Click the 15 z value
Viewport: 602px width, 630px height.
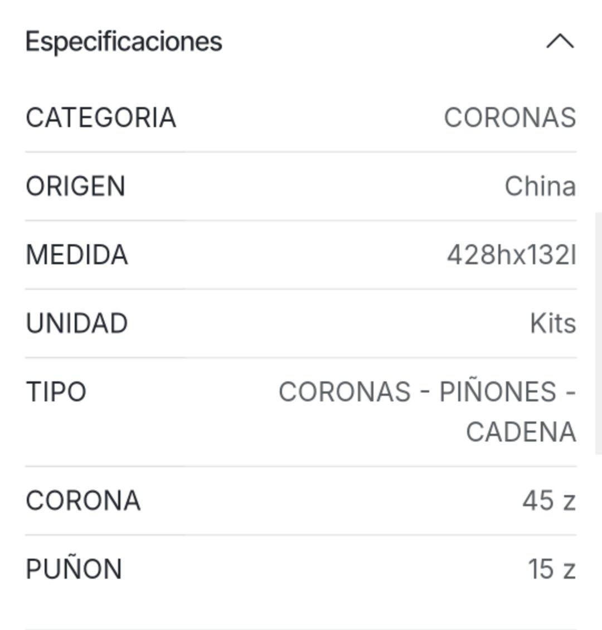[552, 569]
